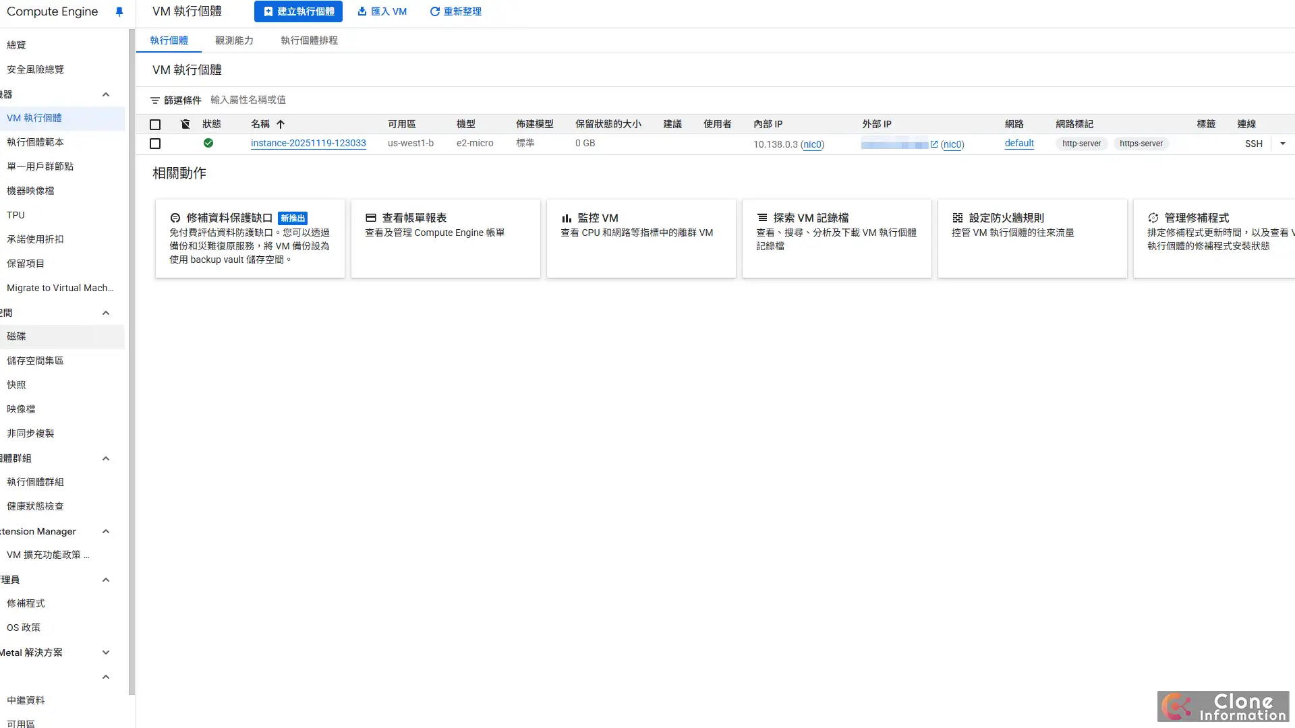Click the external IP open-link icon
Viewport: 1295px width, 728px height.
tap(934, 144)
